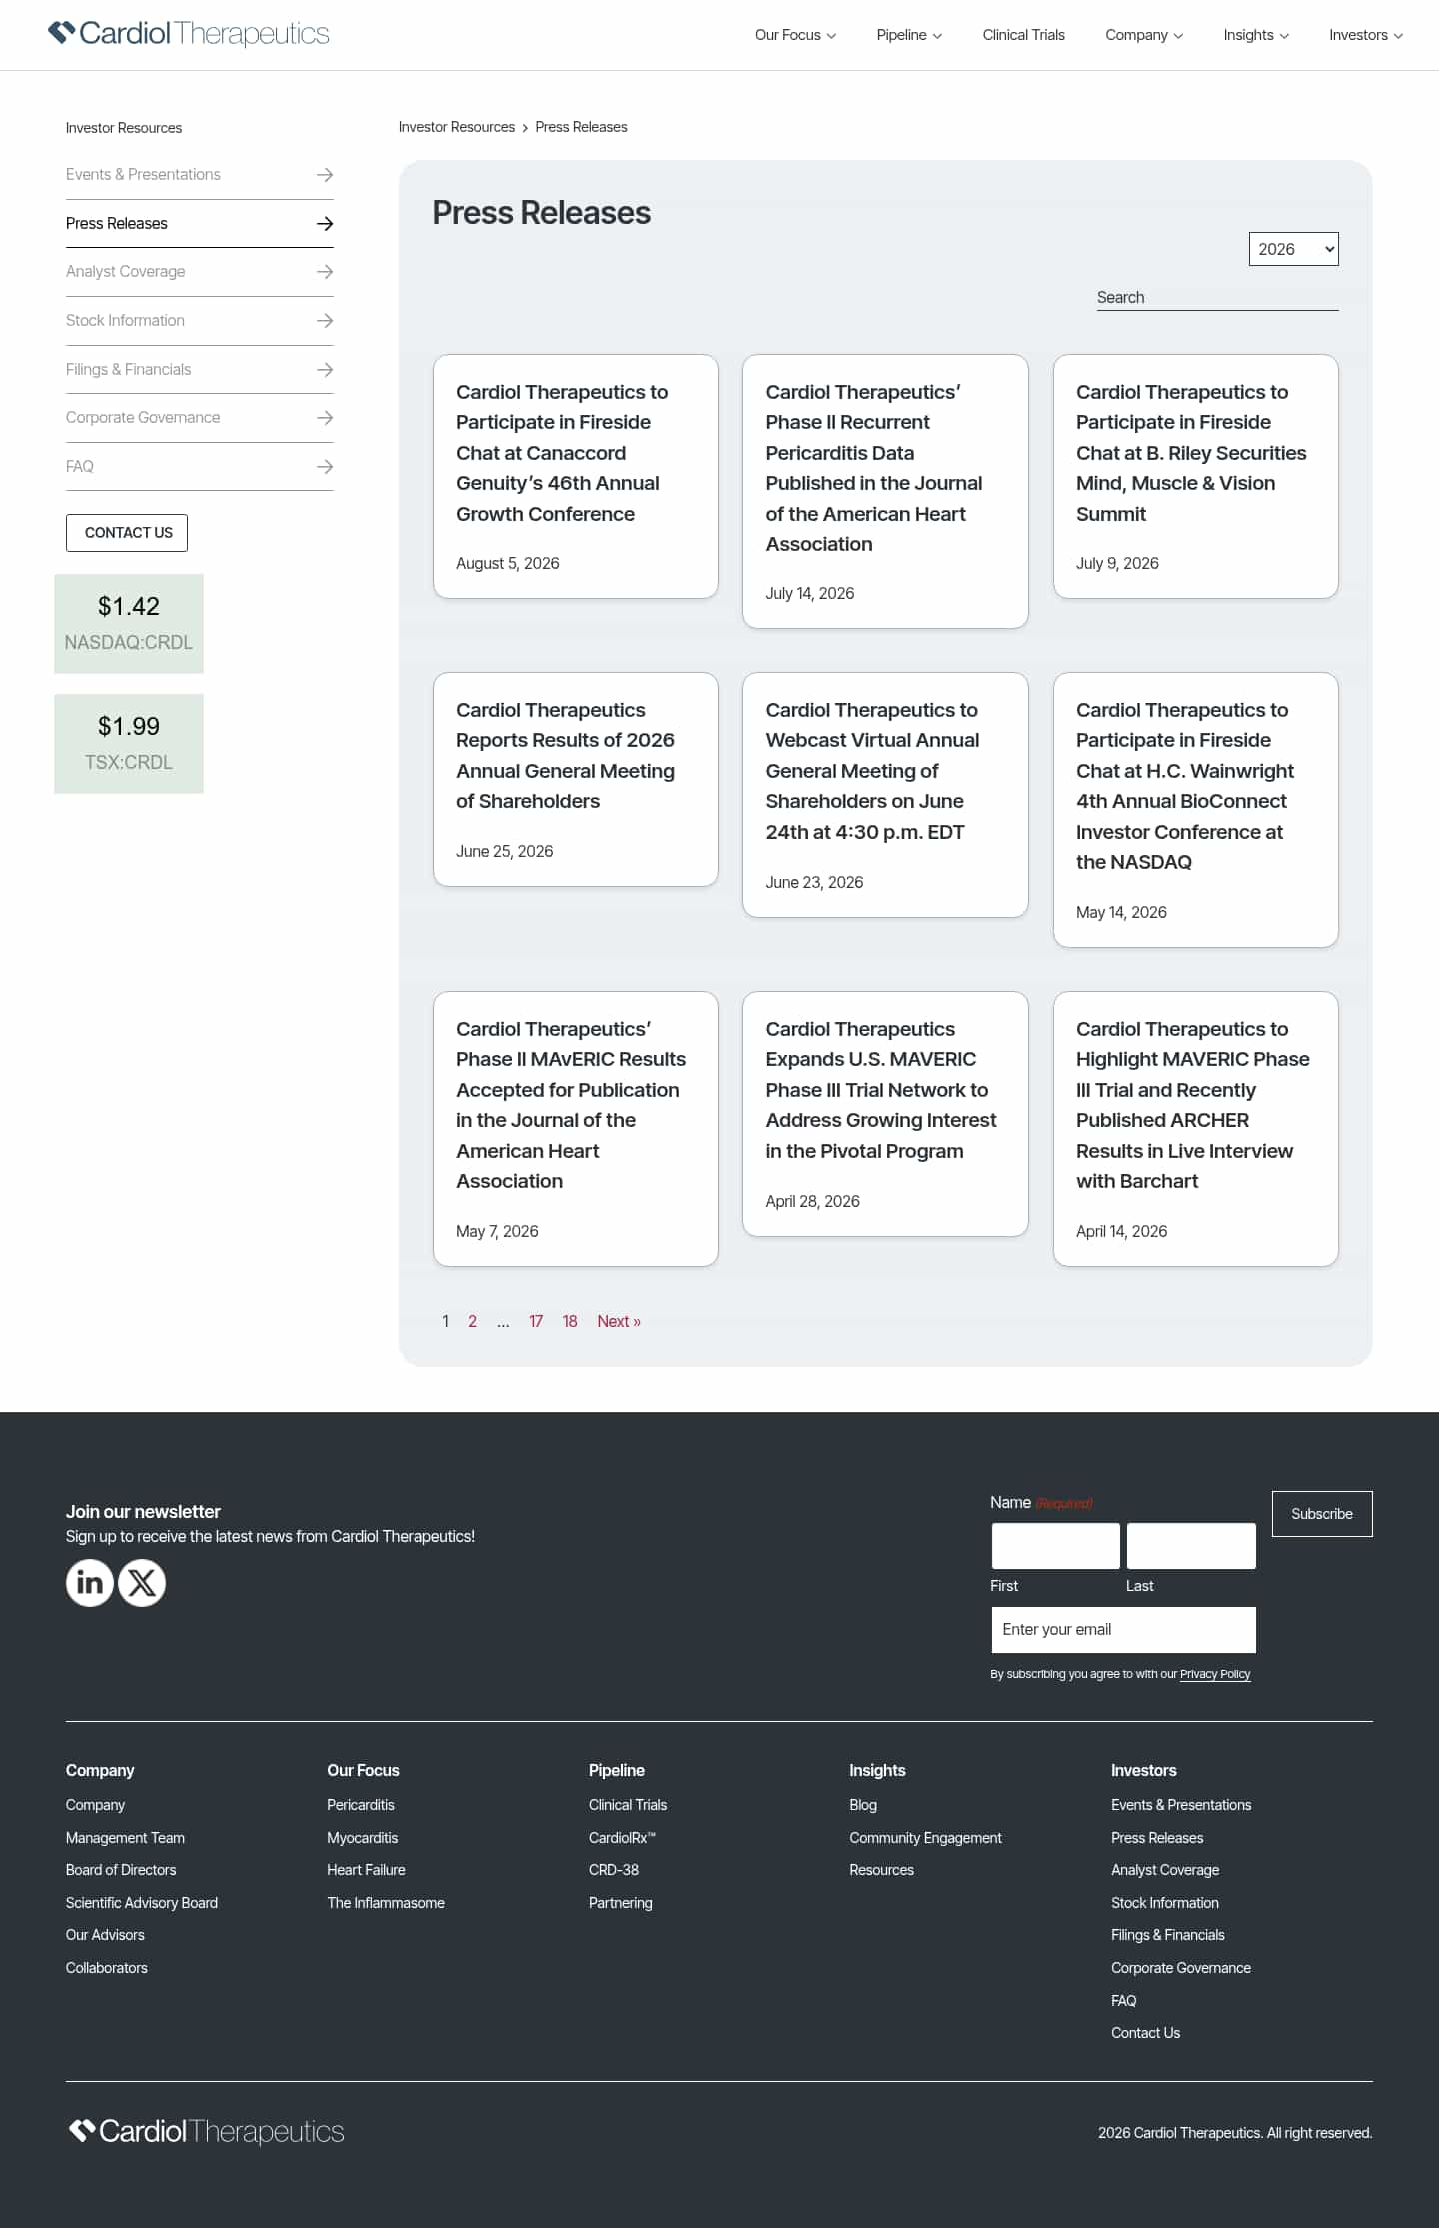
Task: Click the Enter your email field
Action: 1123,1630
